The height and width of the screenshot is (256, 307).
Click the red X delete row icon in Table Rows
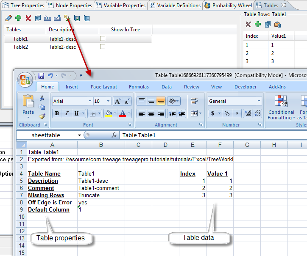(x=248, y=25)
